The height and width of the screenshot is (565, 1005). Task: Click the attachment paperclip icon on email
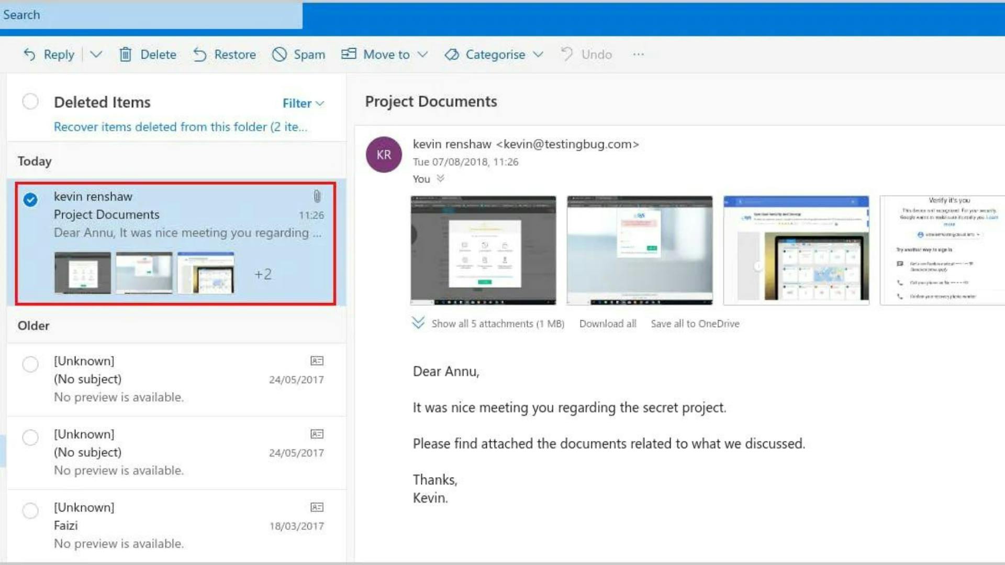(317, 196)
